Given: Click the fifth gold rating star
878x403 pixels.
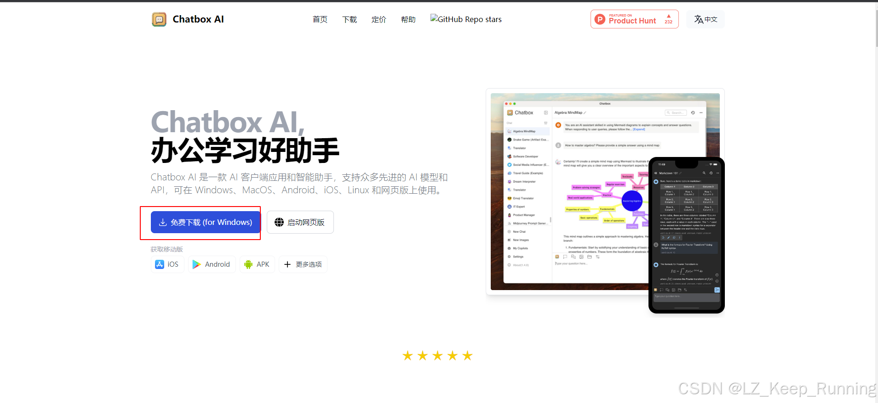Looking at the screenshot, I should 467,356.
